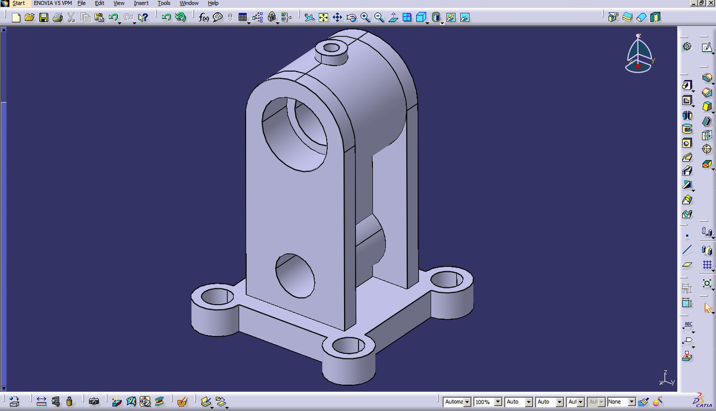Select the Rectangular Pattern tool
Screen dimensions: 716x411
tap(707, 265)
